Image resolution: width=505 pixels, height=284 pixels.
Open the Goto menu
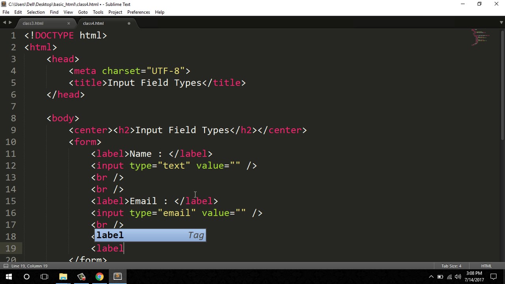[x=83, y=12]
